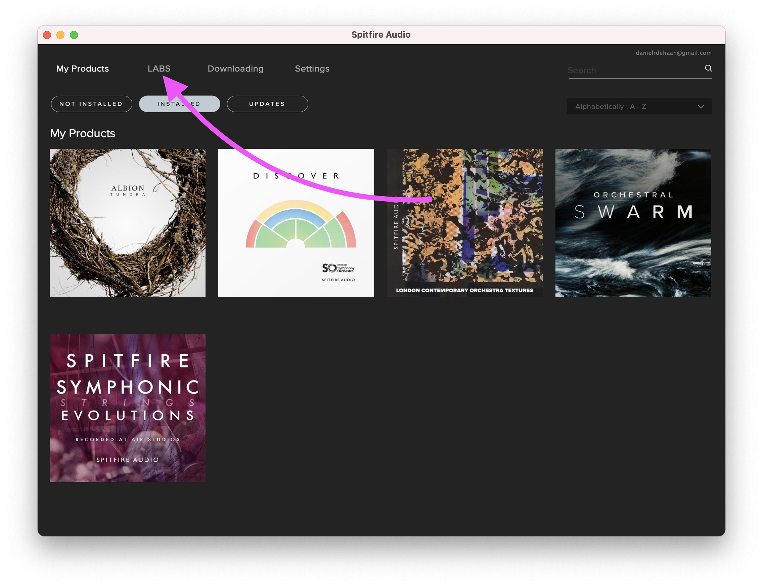Switch to the LABS tab
This screenshot has width=763, height=586.
(159, 69)
